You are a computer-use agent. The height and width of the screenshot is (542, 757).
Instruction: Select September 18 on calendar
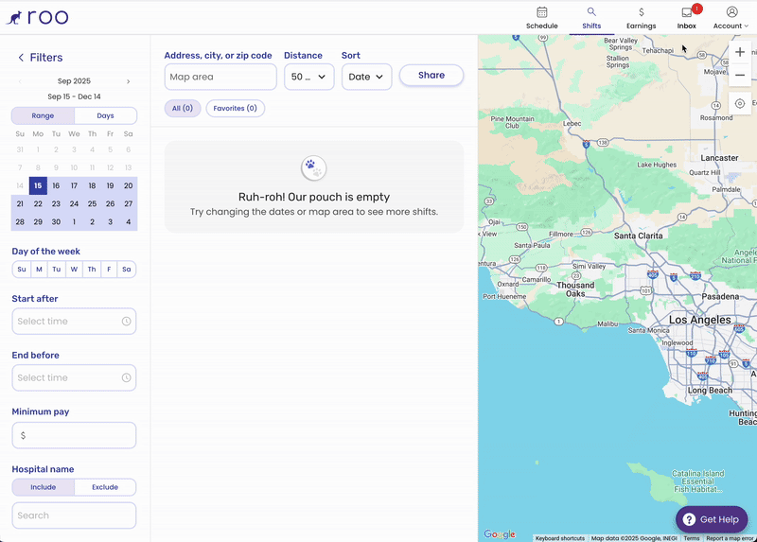(x=92, y=185)
